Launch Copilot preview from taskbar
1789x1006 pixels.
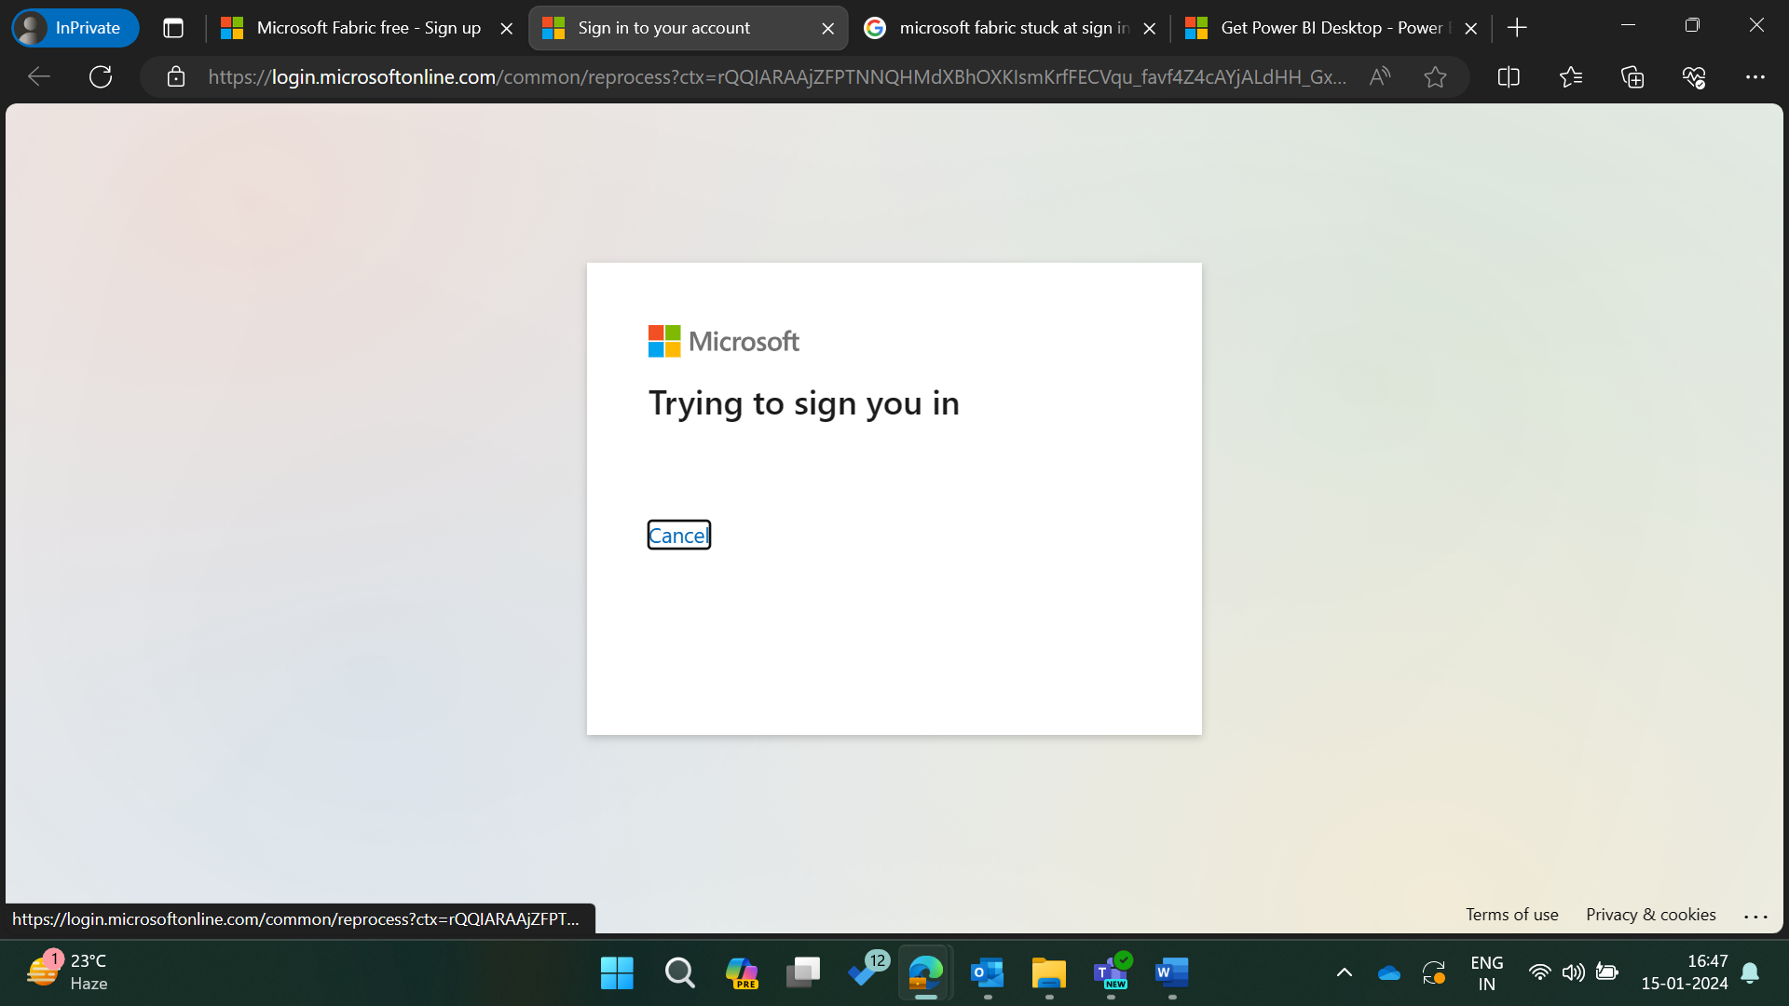(x=742, y=973)
